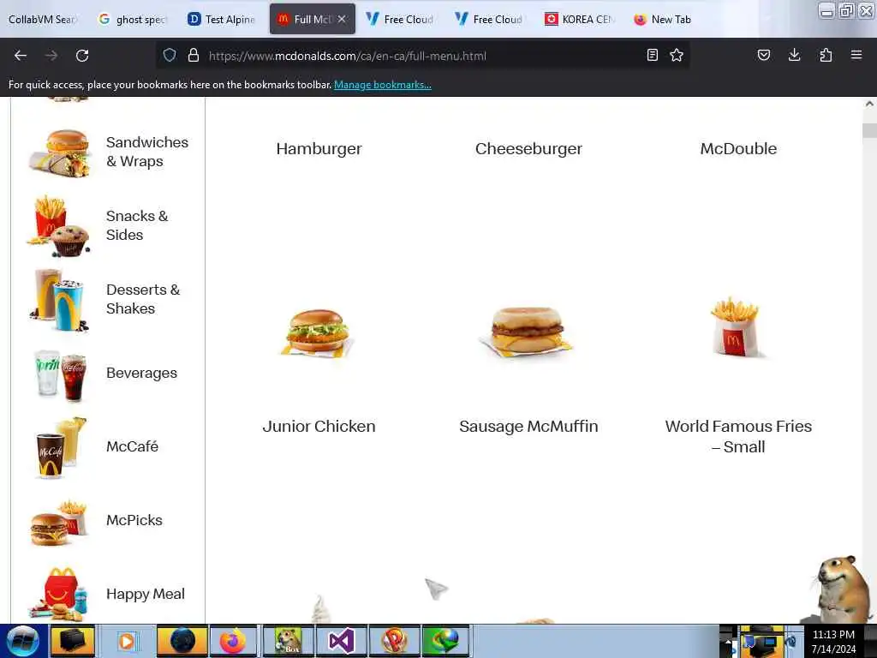Viewport: 877px width, 658px height.
Task: Open the Firefox downloads panel
Action: (x=794, y=55)
